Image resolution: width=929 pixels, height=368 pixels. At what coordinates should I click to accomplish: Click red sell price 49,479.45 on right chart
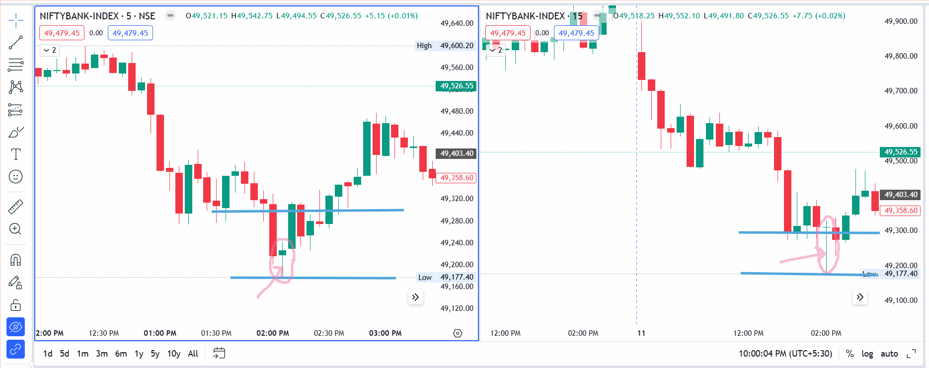point(508,33)
